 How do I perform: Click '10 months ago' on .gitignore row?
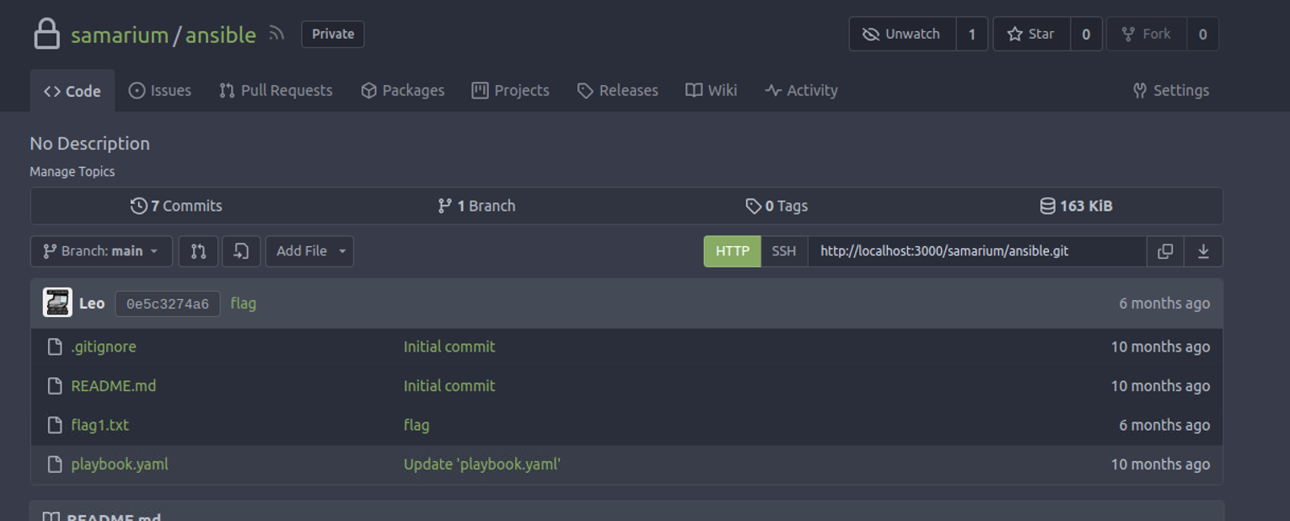pos(1160,346)
